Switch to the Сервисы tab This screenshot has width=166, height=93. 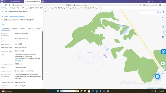click(15, 29)
